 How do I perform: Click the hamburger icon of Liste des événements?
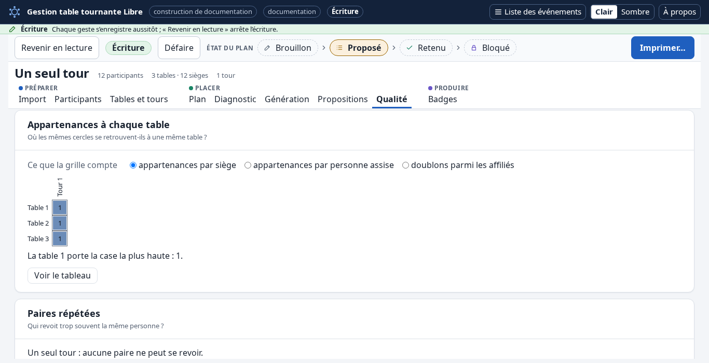[x=498, y=12]
